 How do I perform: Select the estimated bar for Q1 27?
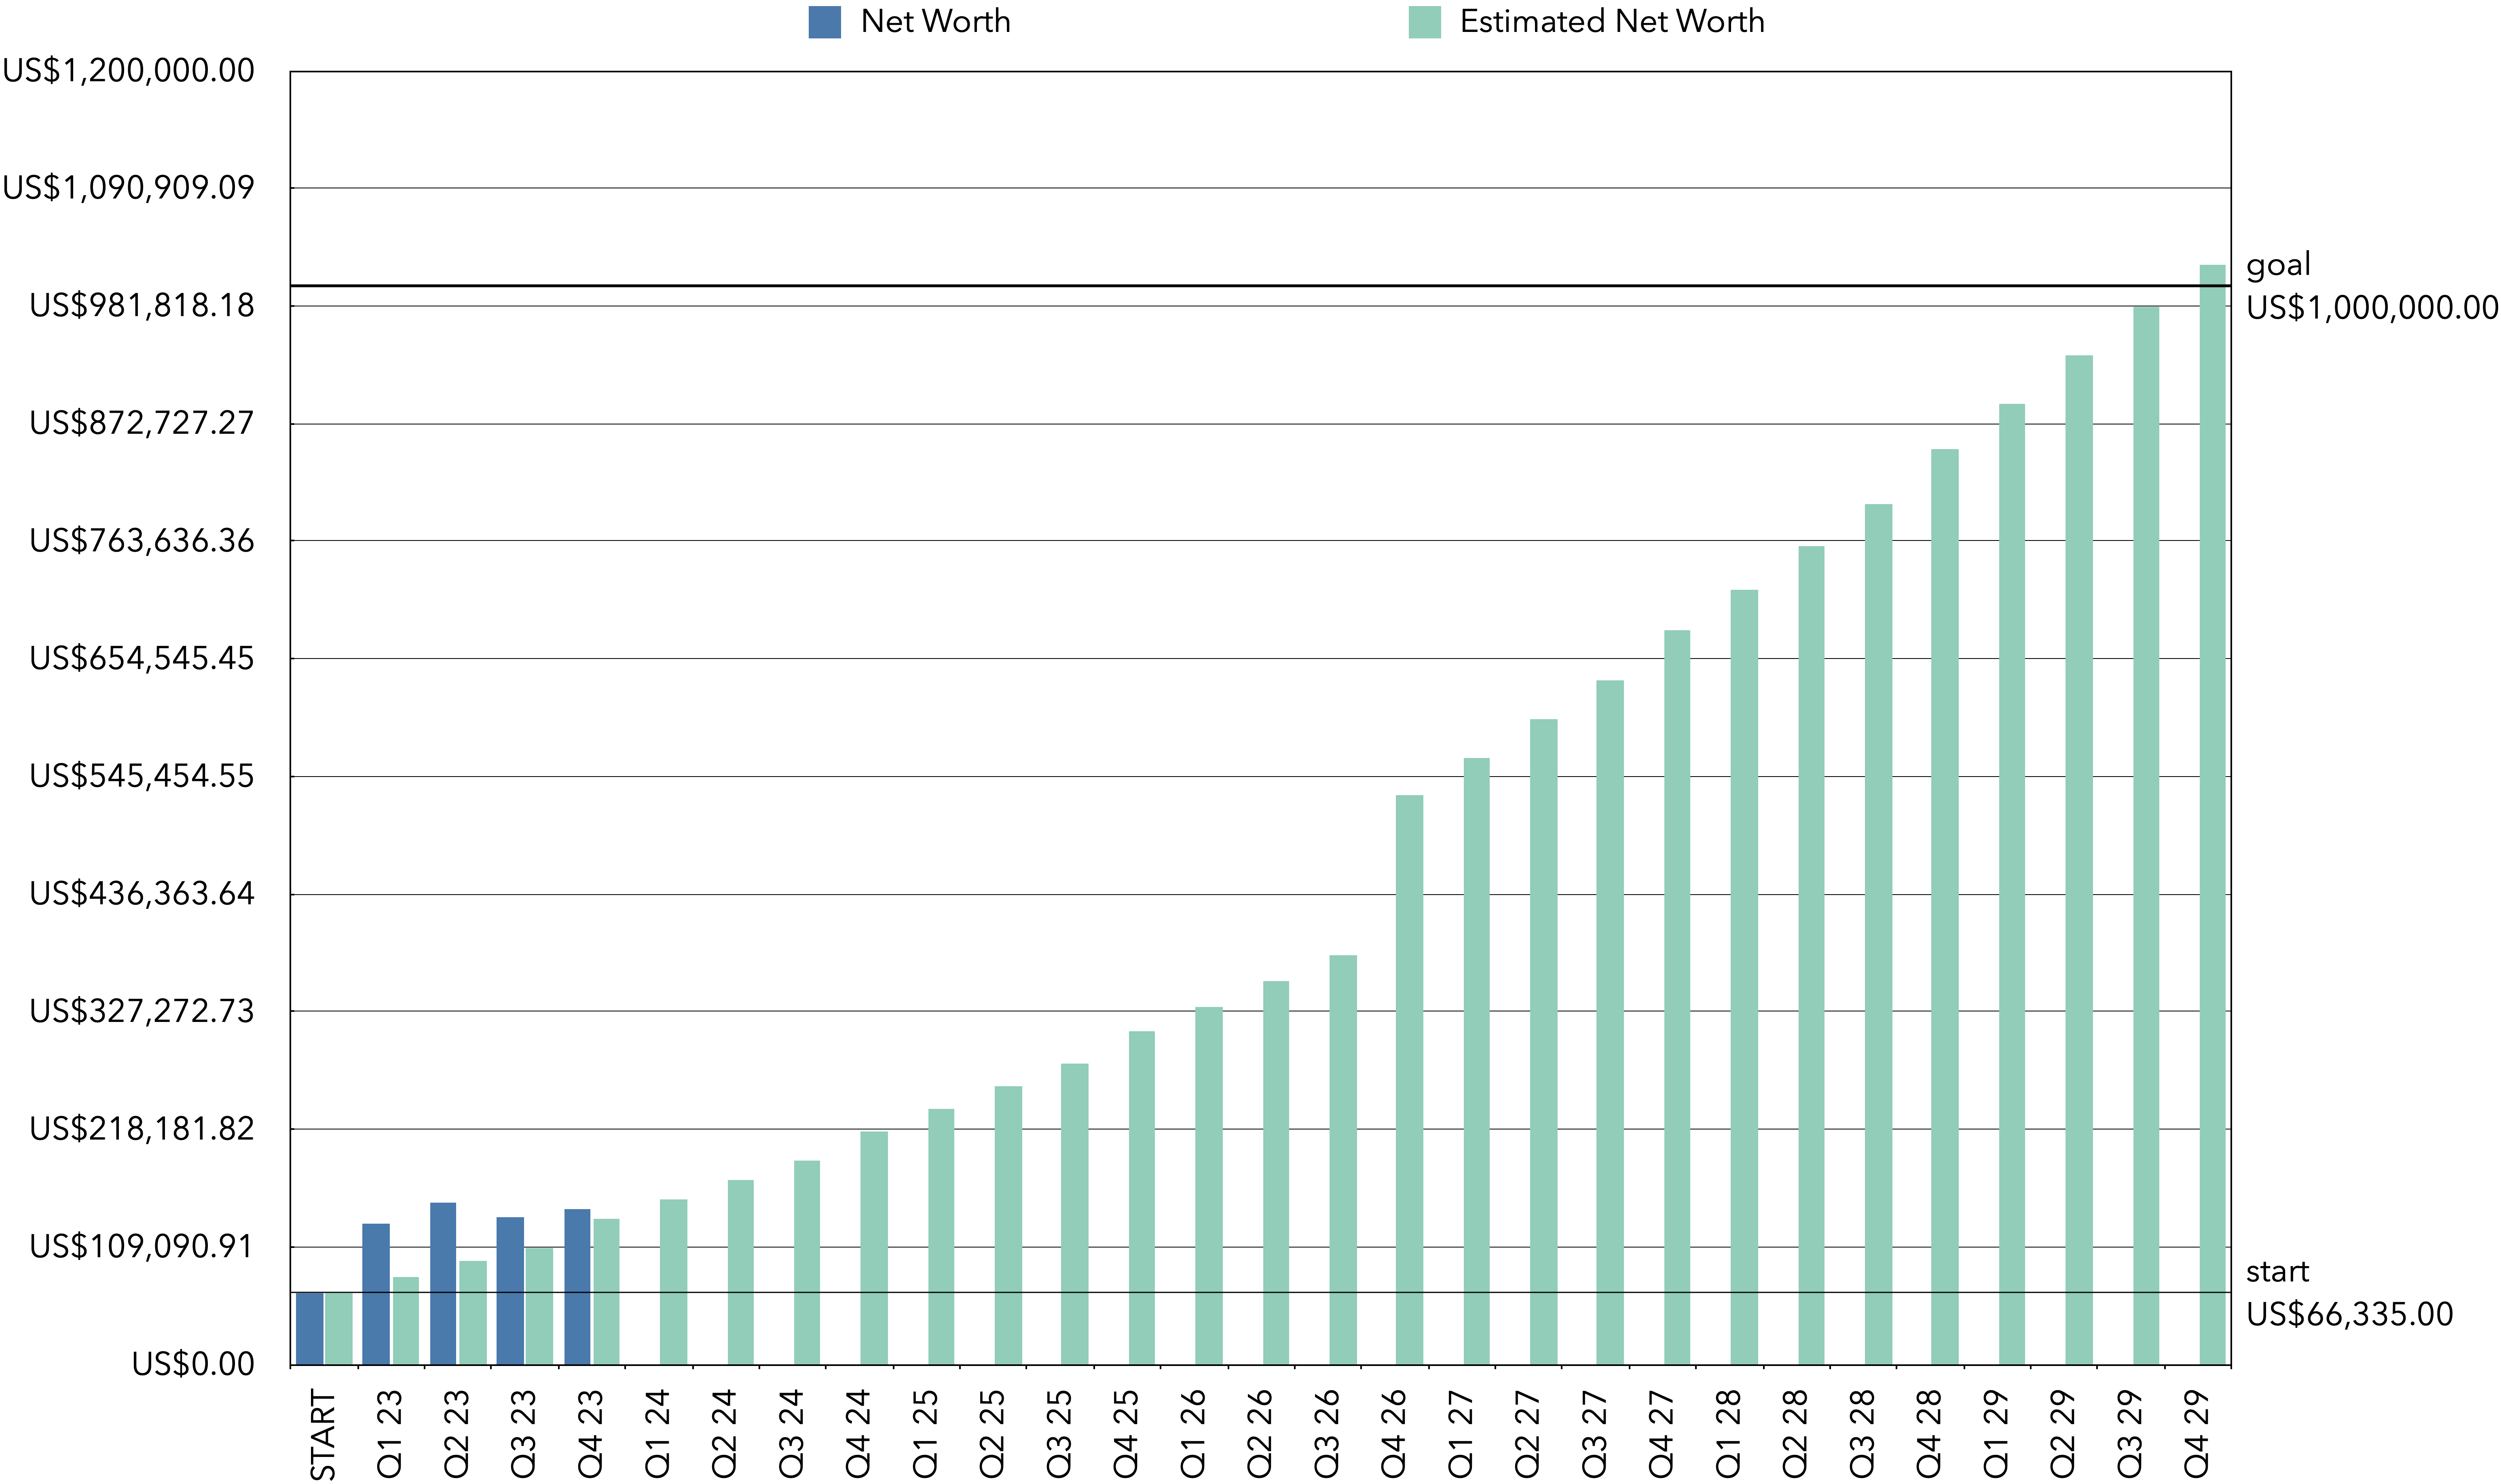click(x=1477, y=1062)
